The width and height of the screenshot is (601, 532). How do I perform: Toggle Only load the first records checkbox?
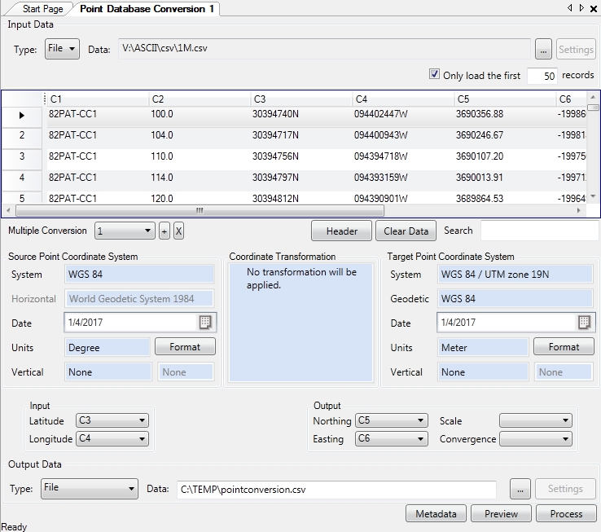(x=434, y=74)
